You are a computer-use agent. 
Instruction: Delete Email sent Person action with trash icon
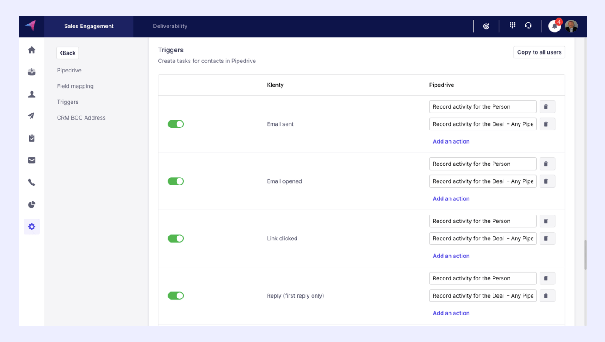pos(547,107)
